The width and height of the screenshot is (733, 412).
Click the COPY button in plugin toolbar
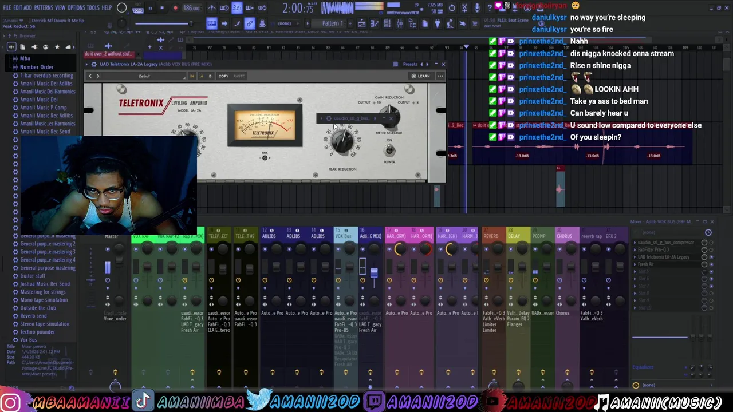tap(223, 76)
